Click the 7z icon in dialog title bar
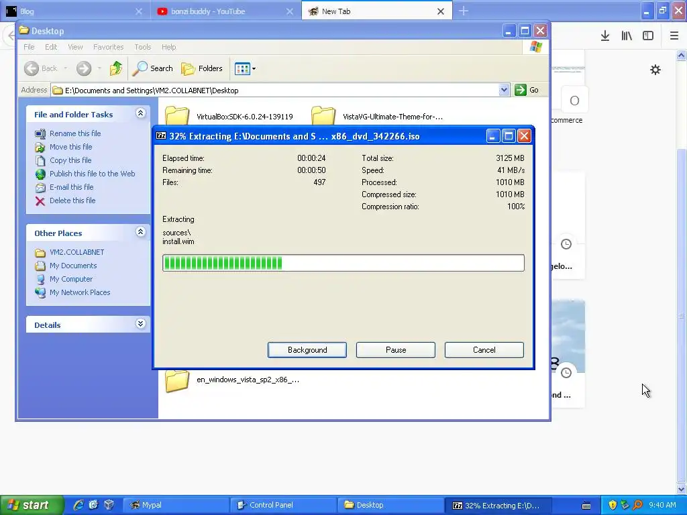This screenshot has width=687, height=515. [161, 135]
